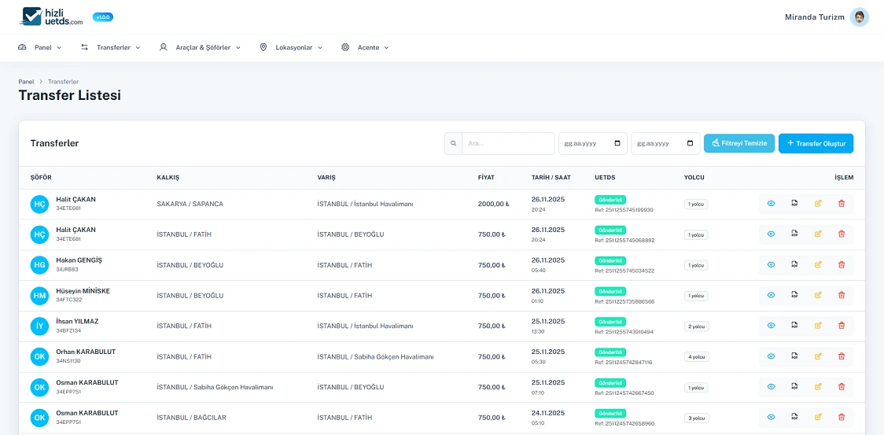Open the Araçlar & Şoförler dropdown
Screen dimensions: 884x435
200,48
